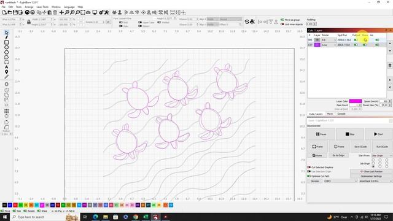Screen dimensions: 393x221
Task: Adjust the Pass Count stepper
Action: click(x=360, y=105)
